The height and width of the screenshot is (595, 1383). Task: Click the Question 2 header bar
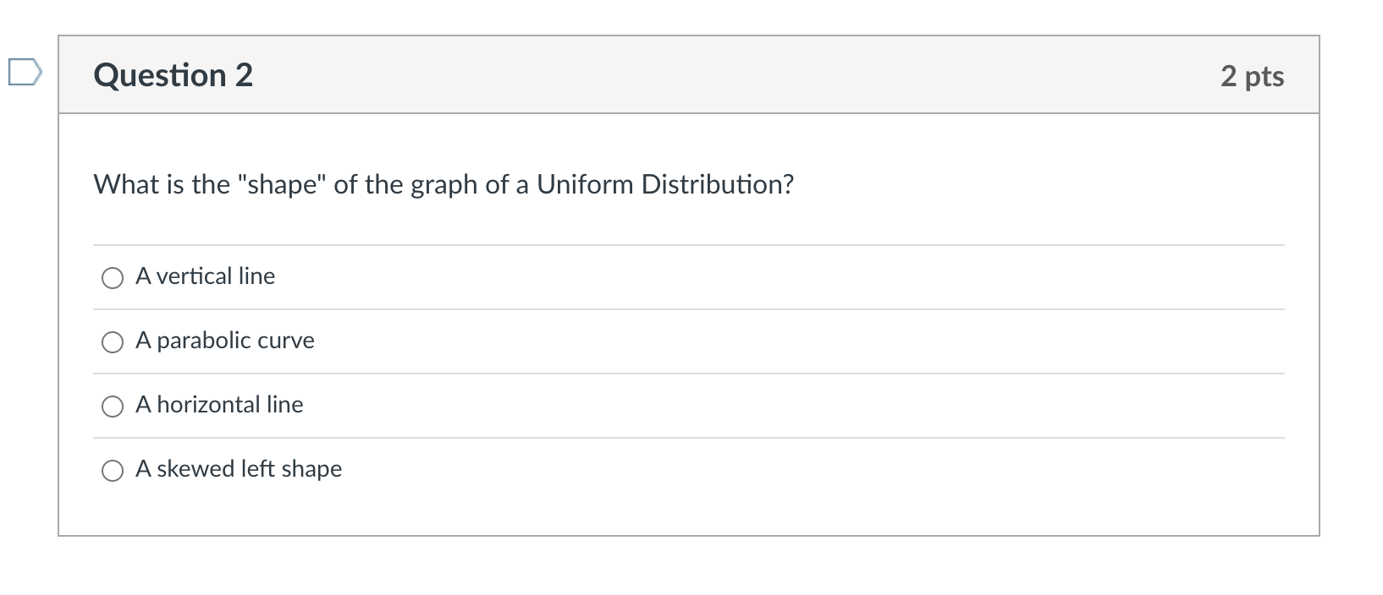677,74
